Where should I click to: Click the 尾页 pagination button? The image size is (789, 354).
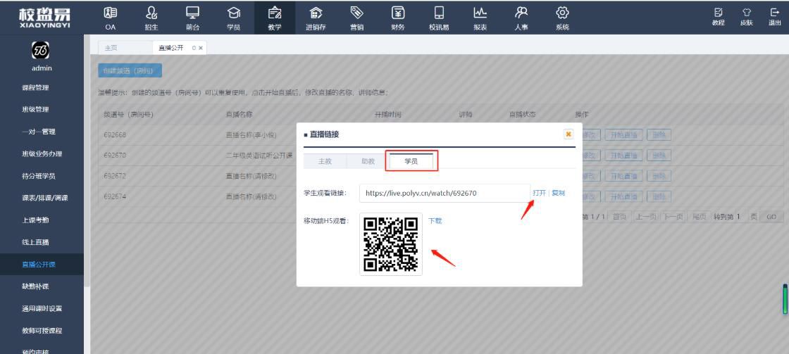point(700,217)
